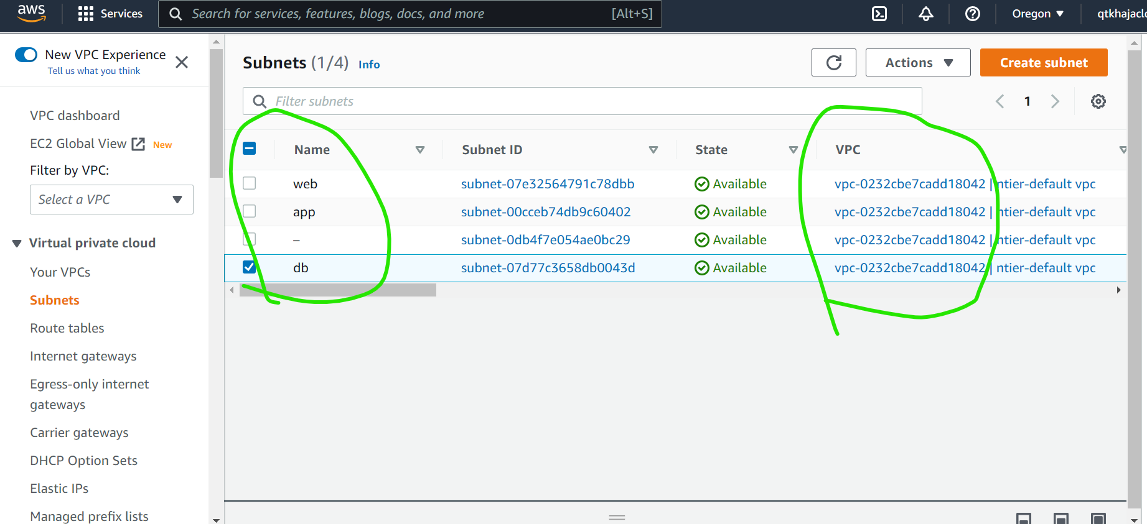This screenshot has width=1147, height=524.
Task: Open the notifications bell
Action: (x=926, y=14)
